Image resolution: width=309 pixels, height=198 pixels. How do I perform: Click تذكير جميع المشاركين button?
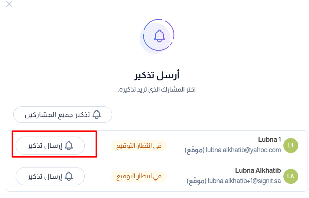click(x=63, y=115)
